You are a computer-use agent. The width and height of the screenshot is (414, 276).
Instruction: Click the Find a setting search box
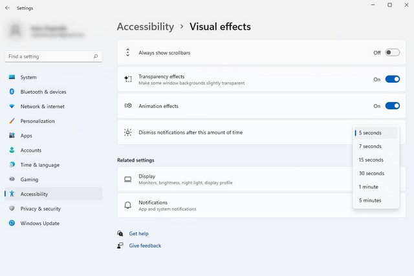pyautogui.click(x=49, y=57)
